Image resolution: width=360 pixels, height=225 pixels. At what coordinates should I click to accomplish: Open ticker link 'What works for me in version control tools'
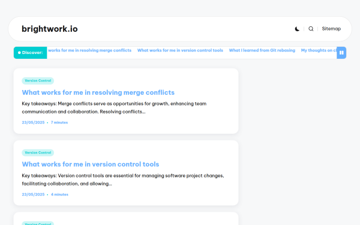coord(180,50)
